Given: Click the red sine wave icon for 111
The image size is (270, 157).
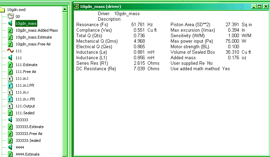Looking at the screenshot, I should (10, 51).
